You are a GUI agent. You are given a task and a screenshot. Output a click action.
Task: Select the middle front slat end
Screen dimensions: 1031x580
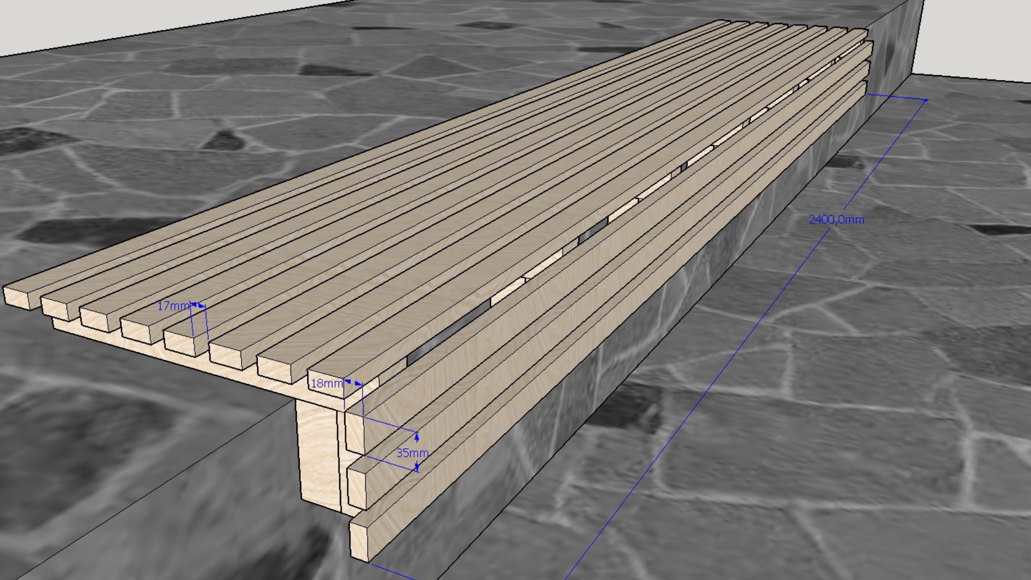tap(357, 488)
